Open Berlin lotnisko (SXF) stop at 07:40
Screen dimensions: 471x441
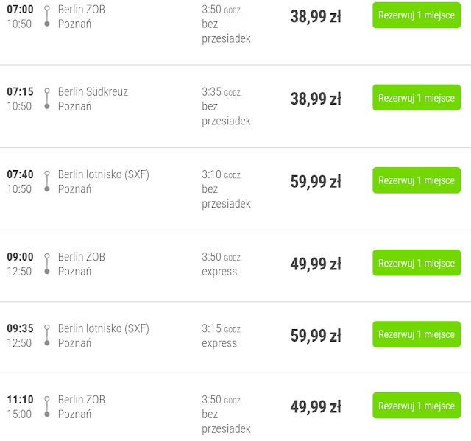click(x=104, y=174)
